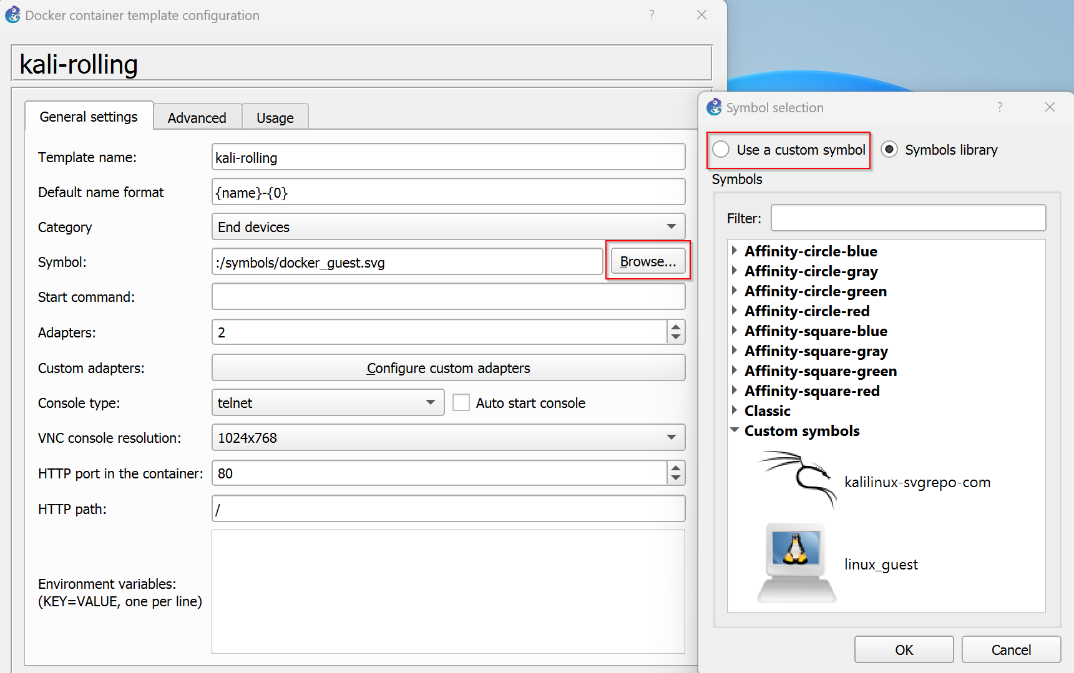Screen dimensions: 1074x673
Task: Expand the Affinity-circle-blue symbol group
Action: tap(735, 251)
